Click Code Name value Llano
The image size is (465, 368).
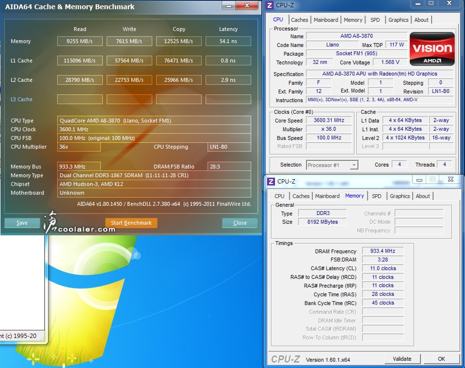click(x=333, y=45)
